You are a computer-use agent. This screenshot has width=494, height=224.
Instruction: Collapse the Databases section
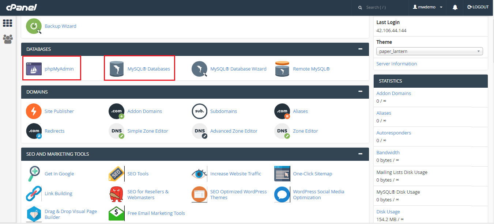click(361, 49)
